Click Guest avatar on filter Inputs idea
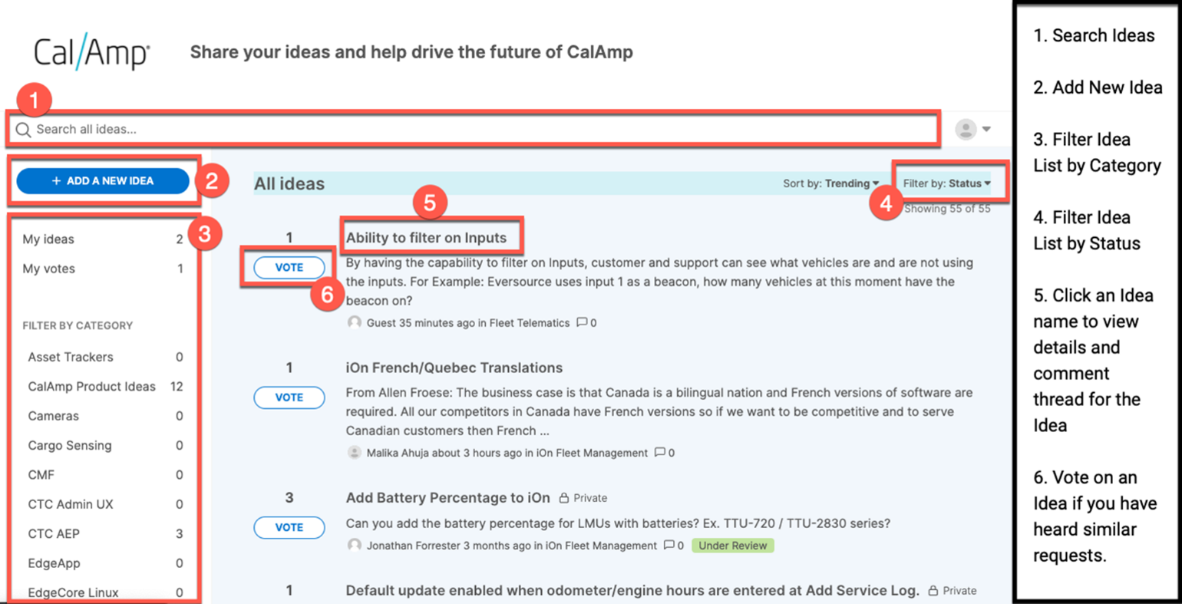Screen dimensions: 1182x607 pos(354,322)
